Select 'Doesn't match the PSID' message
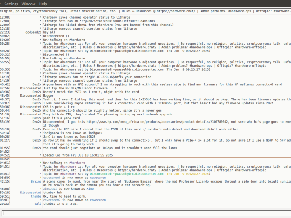 click(91, 92)
